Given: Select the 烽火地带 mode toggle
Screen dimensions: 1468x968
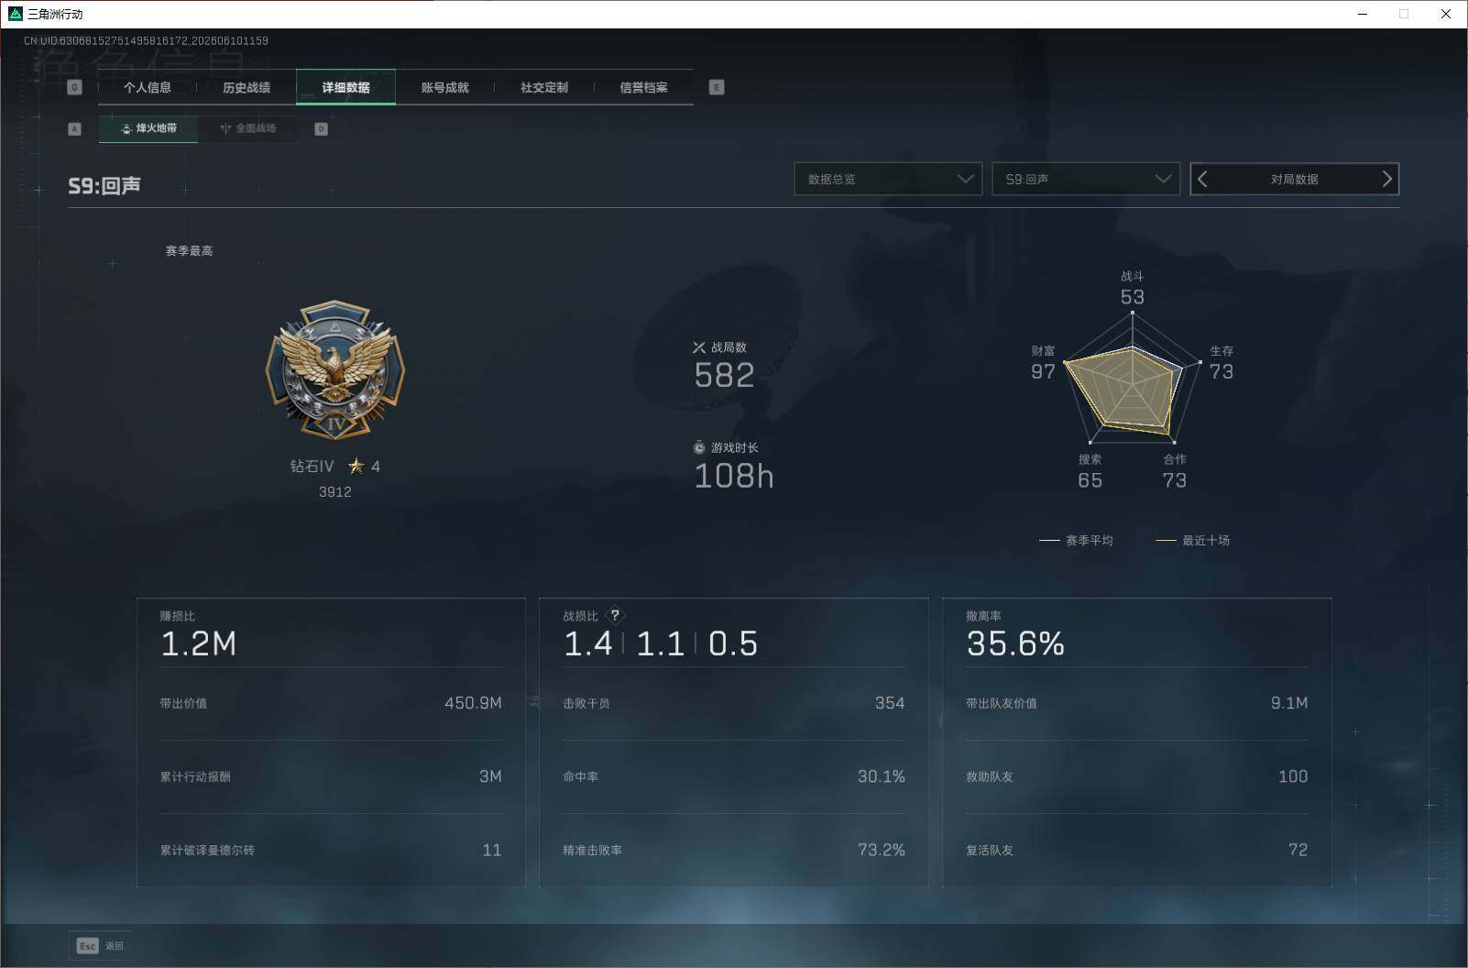Looking at the screenshot, I should coord(148,128).
